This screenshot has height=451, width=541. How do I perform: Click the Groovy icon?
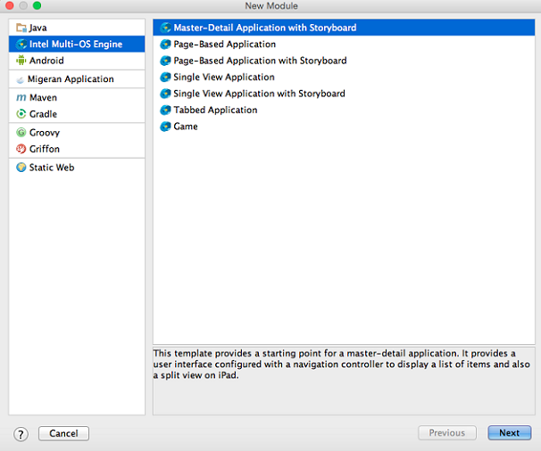[x=21, y=132]
